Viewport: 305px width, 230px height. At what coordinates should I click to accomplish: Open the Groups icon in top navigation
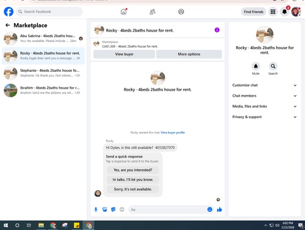[x=181, y=12]
